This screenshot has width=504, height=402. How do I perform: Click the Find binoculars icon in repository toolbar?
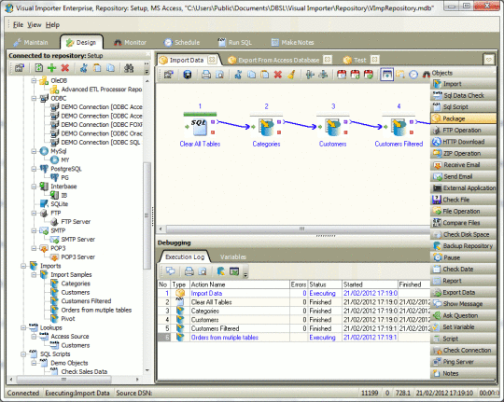(x=129, y=68)
